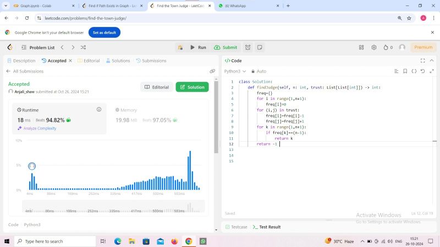Click the Windows search box

pyautogui.click(x=55, y=241)
